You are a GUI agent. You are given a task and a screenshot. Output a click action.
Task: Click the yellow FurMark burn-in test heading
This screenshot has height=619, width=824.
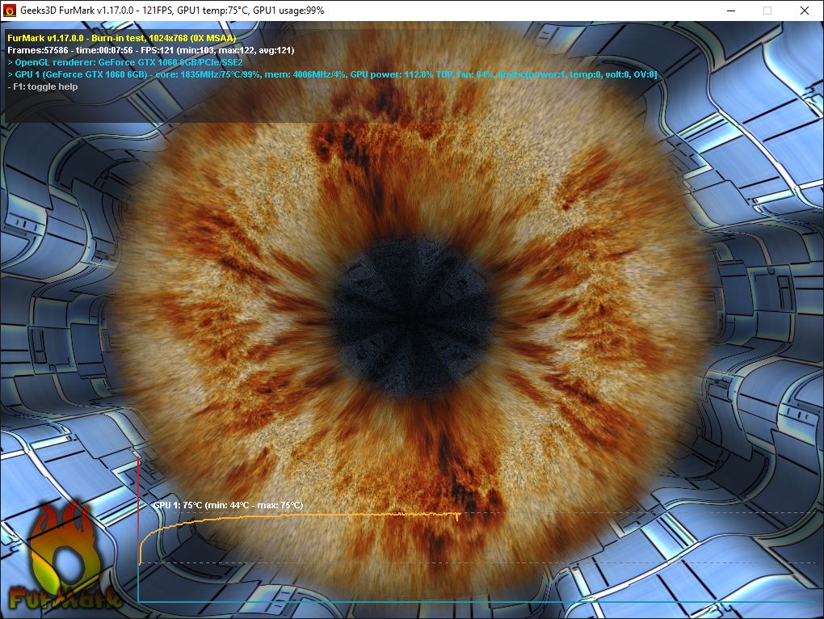coord(122,38)
